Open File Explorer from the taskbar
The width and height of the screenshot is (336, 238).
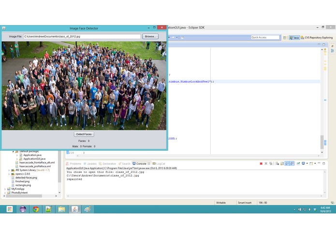(x=62, y=209)
